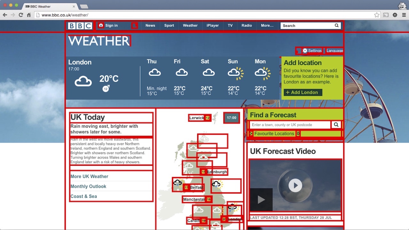
Task: Click the rain shower icon above Belfast
Action: point(178,183)
